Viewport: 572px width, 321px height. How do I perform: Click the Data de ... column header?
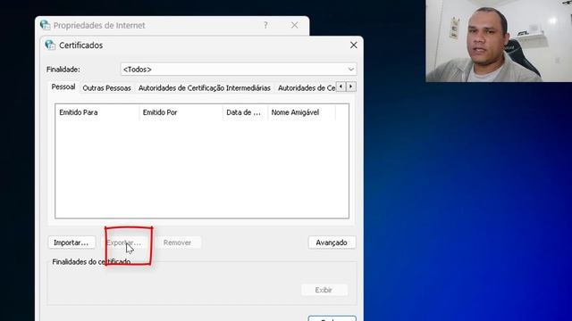(x=245, y=112)
